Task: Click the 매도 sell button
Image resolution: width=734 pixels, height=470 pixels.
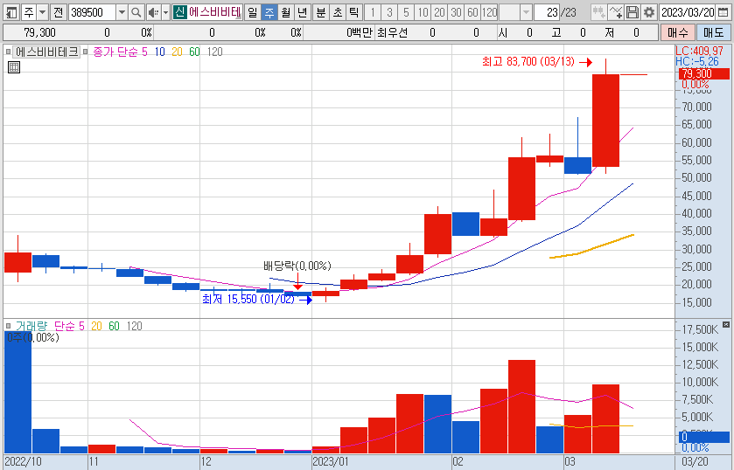Action: point(713,32)
